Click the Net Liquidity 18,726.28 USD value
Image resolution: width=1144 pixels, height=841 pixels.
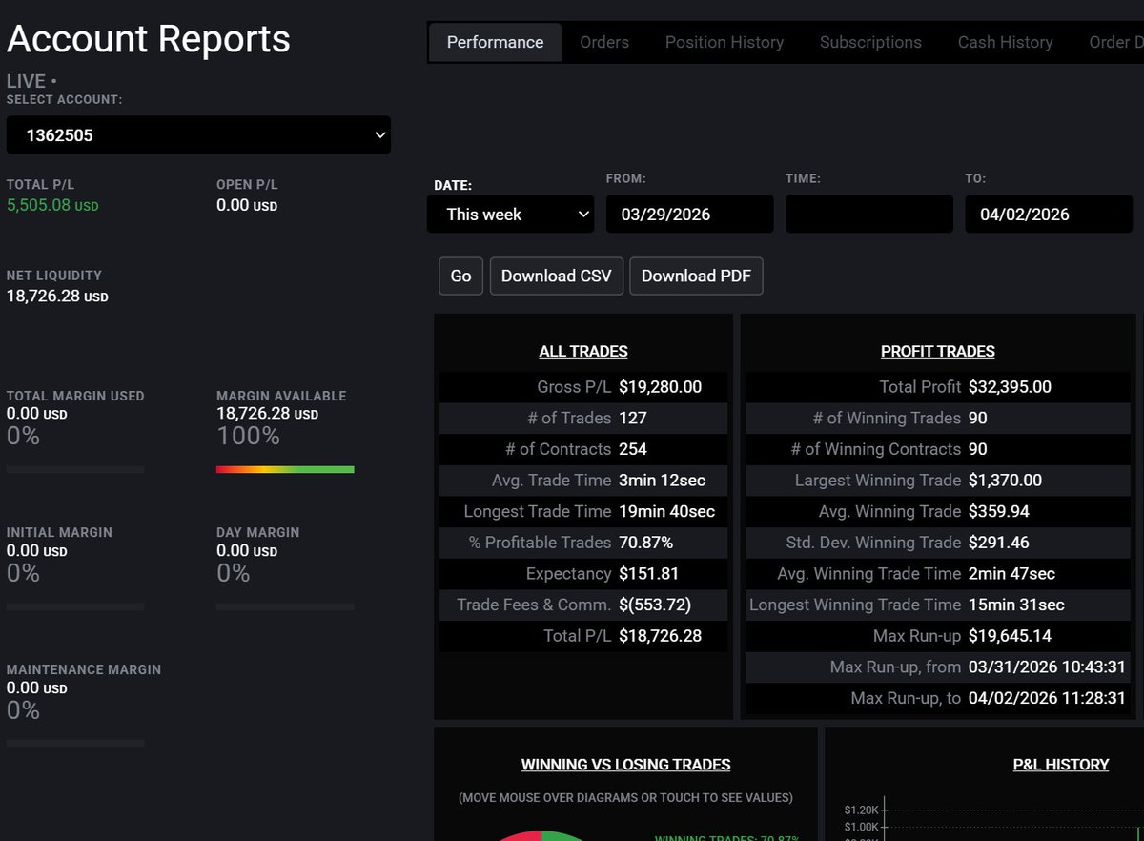[x=57, y=296]
